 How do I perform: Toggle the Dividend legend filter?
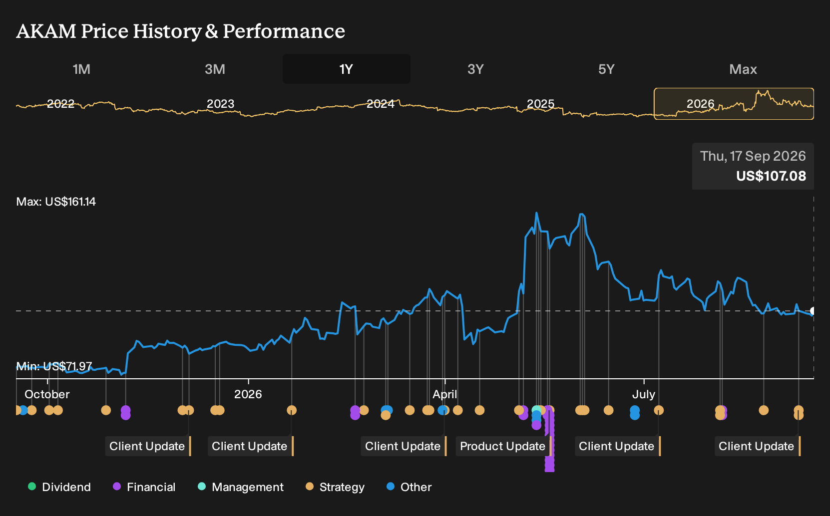coord(59,487)
